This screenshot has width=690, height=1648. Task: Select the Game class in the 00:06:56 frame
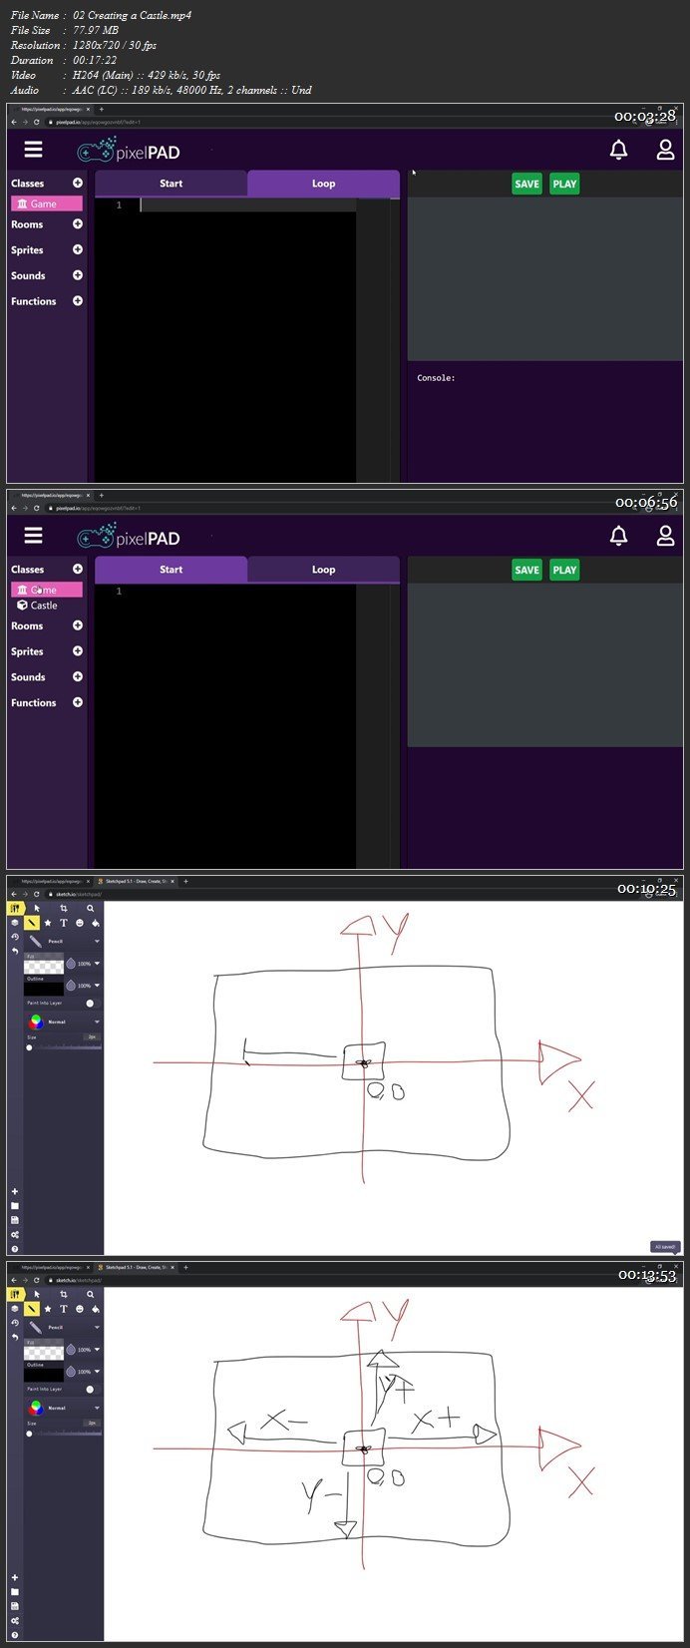(47, 590)
